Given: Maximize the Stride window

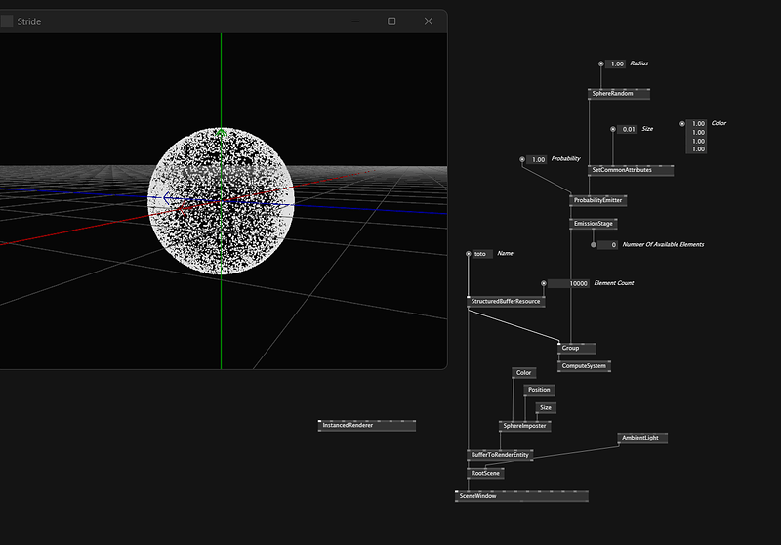Looking at the screenshot, I should [391, 21].
